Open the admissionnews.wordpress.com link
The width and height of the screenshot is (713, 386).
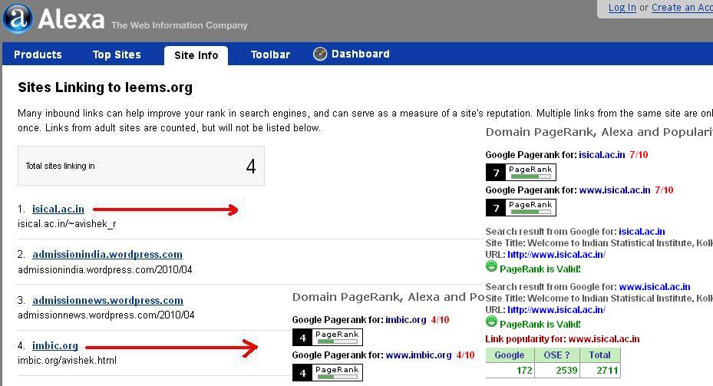coord(107,301)
